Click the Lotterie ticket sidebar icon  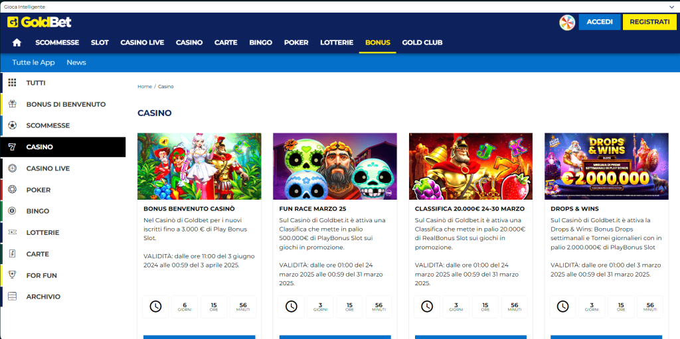coord(12,232)
